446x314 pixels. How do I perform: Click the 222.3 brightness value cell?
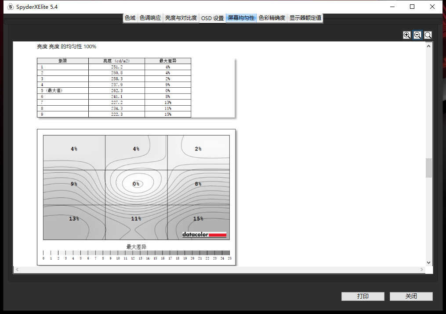click(x=116, y=114)
